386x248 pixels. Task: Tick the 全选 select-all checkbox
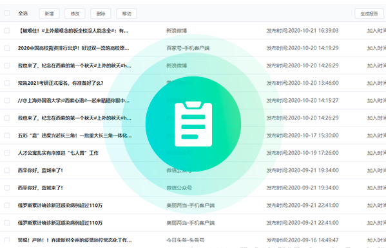7,13
